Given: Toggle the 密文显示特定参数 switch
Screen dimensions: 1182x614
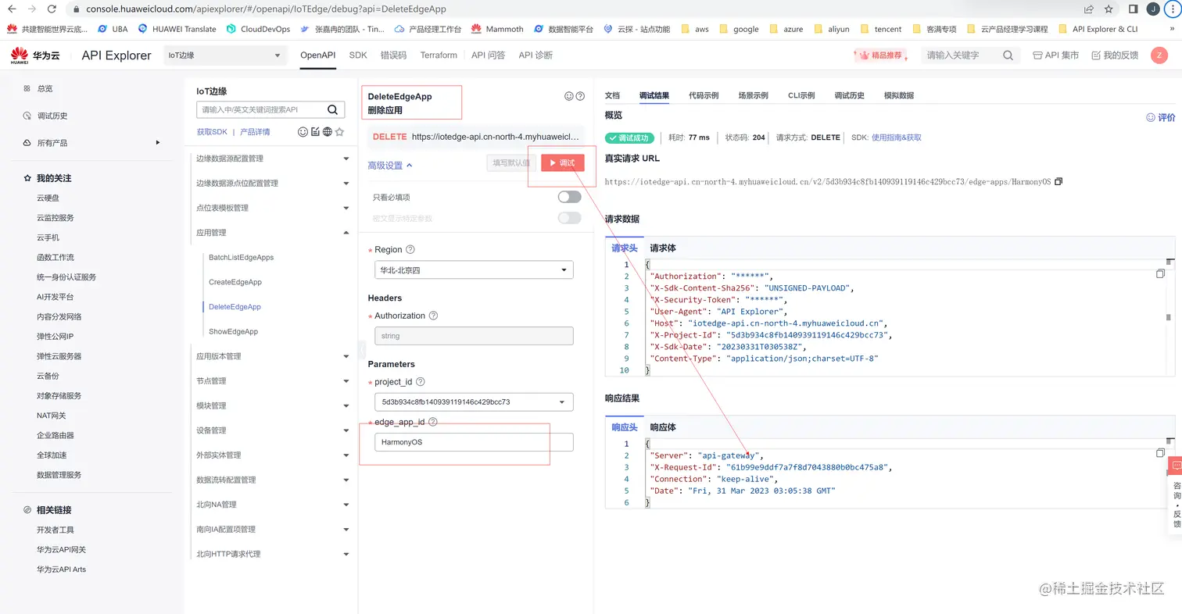Looking at the screenshot, I should [x=569, y=218].
